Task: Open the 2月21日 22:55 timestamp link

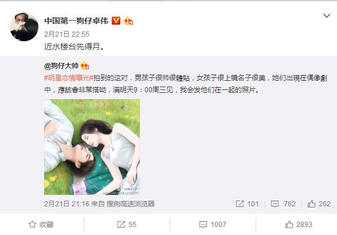Action: pos(66,34)
